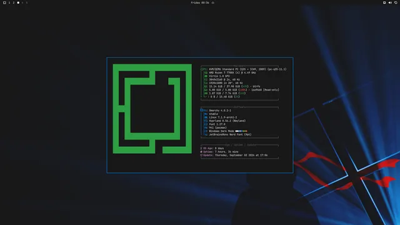Click the AMD Ryzen 7 CPU line
Image resolution: width=400 pixels, height=225 pixels.
click(x=232, y=72)
